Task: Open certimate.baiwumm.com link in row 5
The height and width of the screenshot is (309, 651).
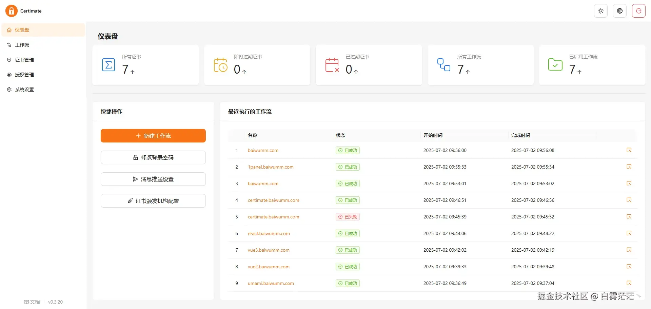Action: [273, 217]
